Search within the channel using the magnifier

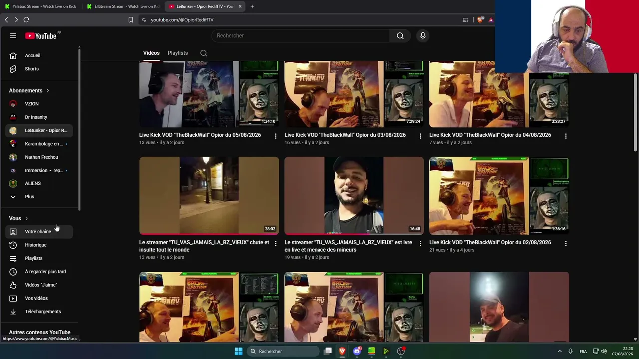point(204,53)
